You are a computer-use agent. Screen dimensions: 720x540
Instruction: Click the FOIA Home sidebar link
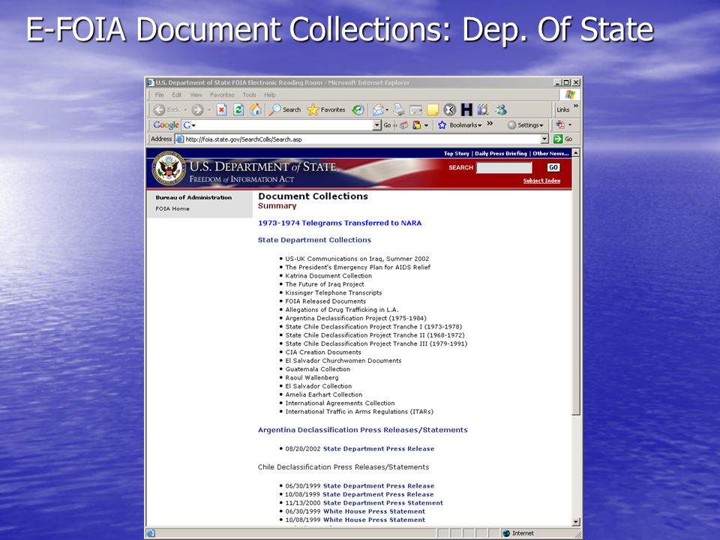coord(172,208)
